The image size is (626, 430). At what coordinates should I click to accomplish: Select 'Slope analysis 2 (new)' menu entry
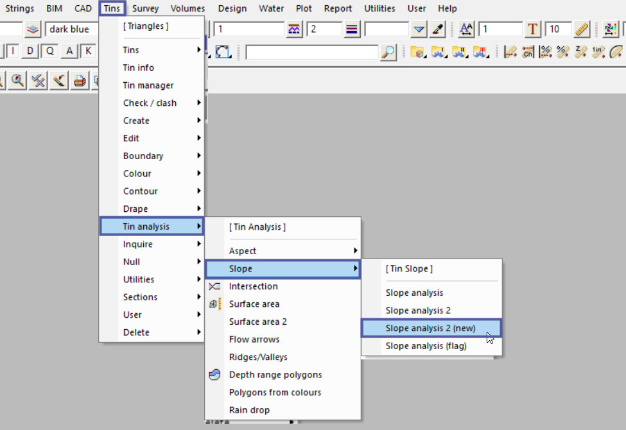pos(430,328)
